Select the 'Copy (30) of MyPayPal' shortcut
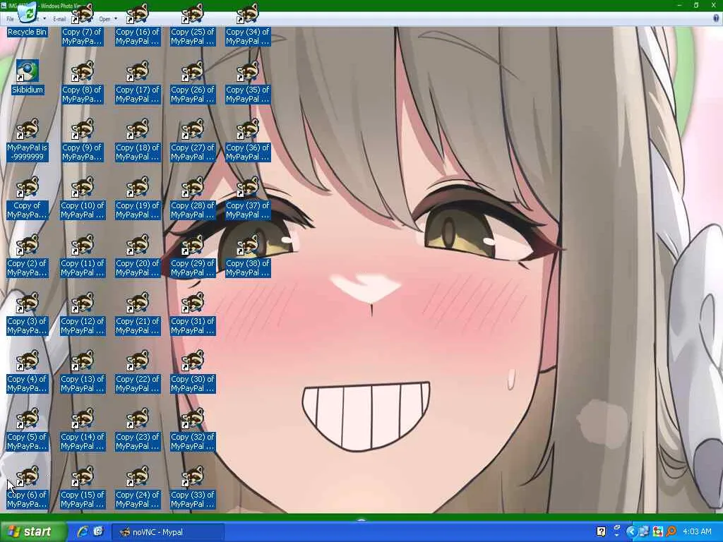The width and height of the screenshot is (723, 542). (x=193, y=371)
